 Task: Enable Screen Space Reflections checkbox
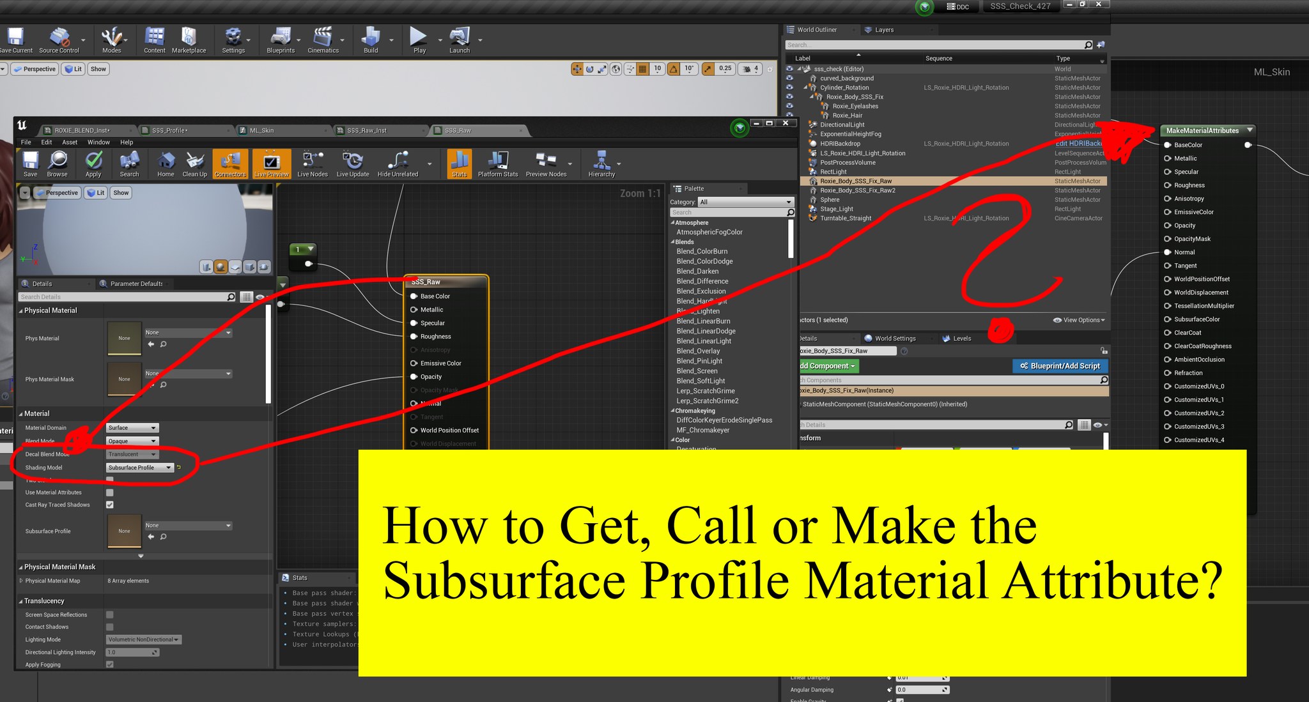point(110,614)
